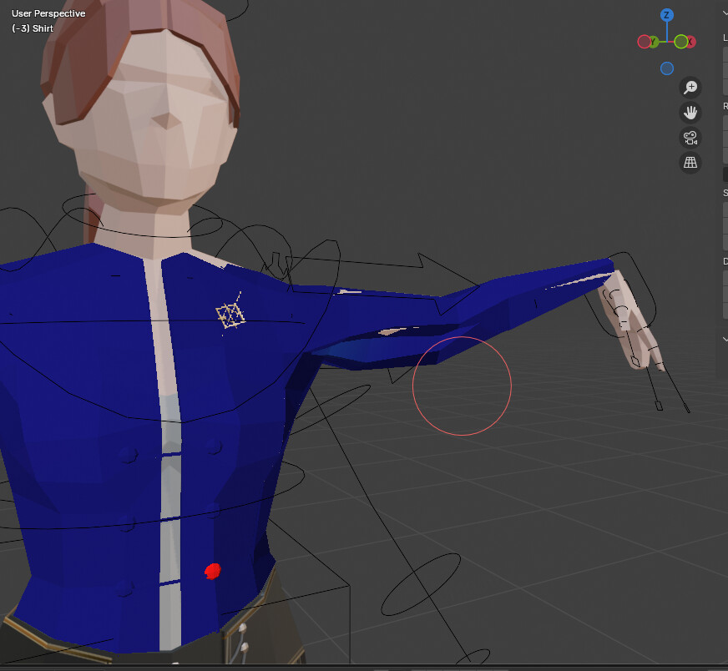Click the magnifier Zoom view button
728x671 pixels.
[690, 88]
